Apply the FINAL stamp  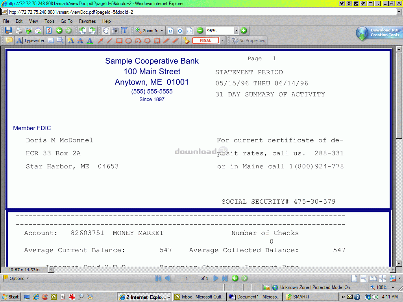click(x=205, y=41)
